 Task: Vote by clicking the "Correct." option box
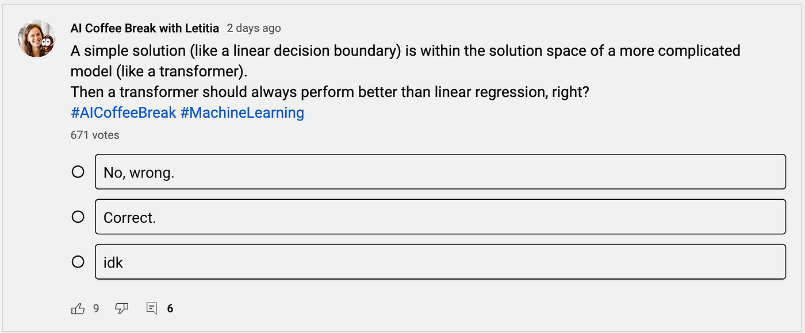[x=440, y=217]
